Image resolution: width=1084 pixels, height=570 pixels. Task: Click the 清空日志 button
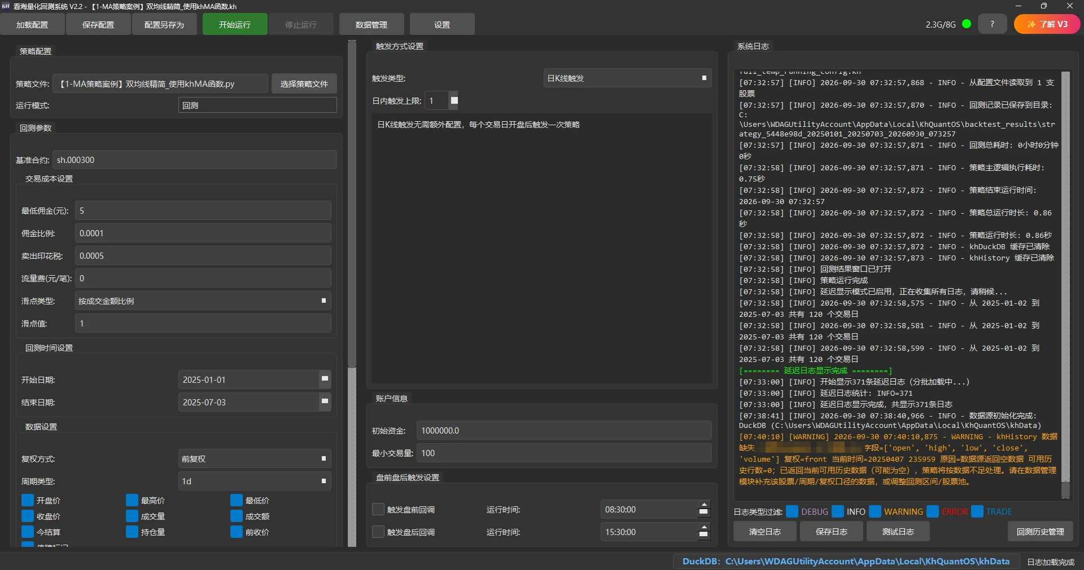tap(765, 532)
